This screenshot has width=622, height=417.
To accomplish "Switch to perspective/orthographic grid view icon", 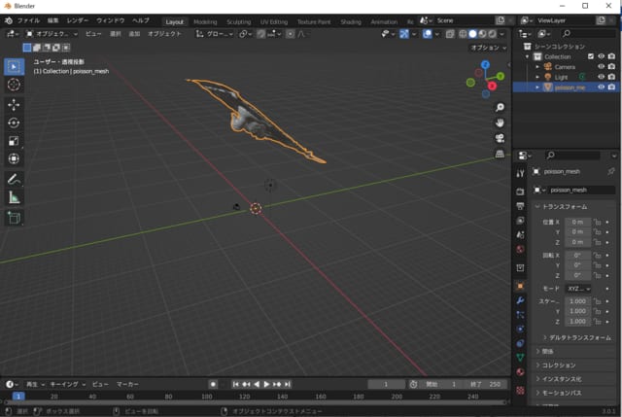I will 499,154.
